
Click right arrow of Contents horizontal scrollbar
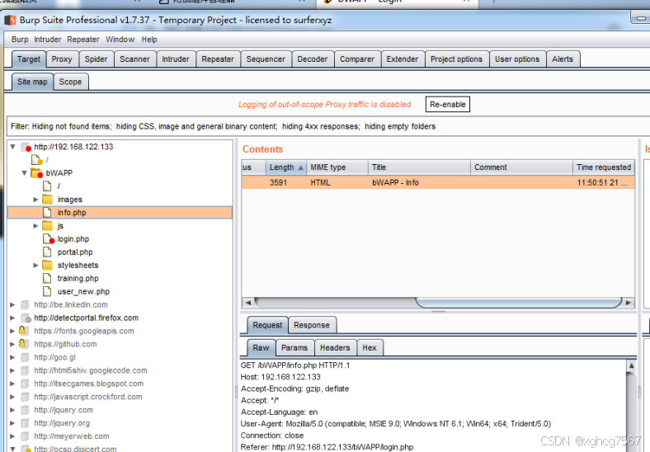click(x=629, y=303)
